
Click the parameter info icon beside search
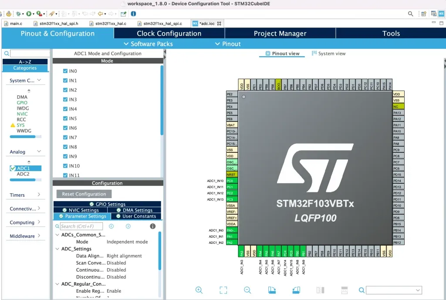click(x=153, y=226)
